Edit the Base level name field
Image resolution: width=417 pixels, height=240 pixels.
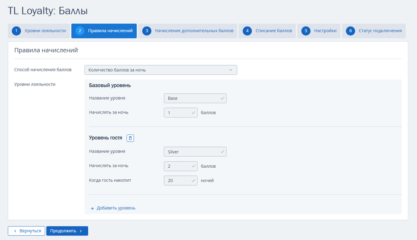[195, 98]
